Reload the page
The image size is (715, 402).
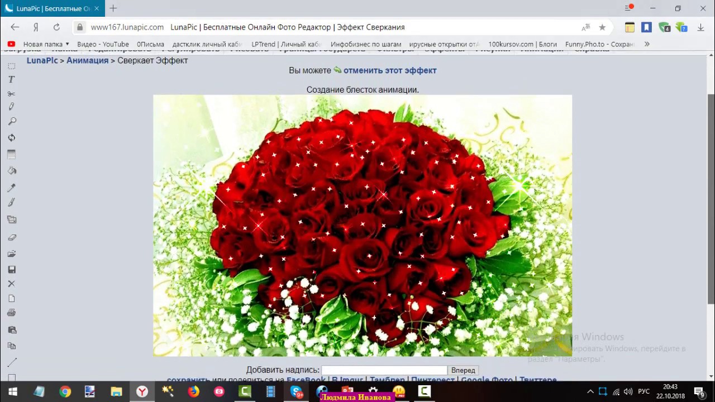click(x=56, y=27)
